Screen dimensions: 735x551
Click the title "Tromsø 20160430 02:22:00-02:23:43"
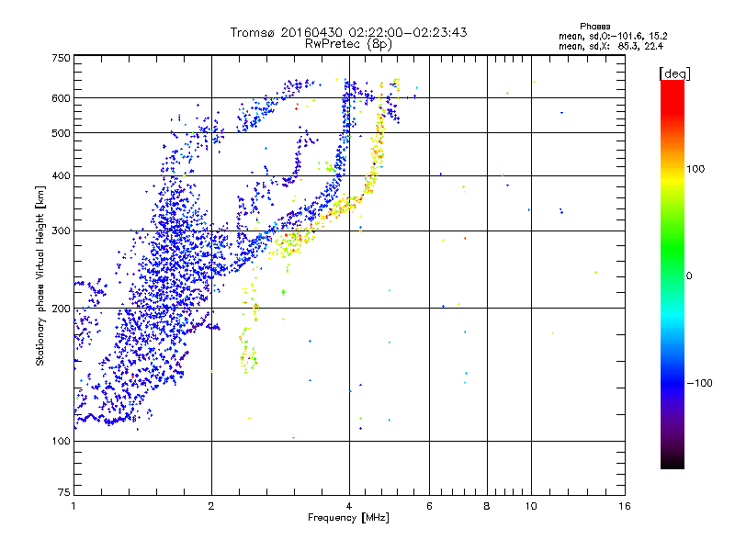348,32
